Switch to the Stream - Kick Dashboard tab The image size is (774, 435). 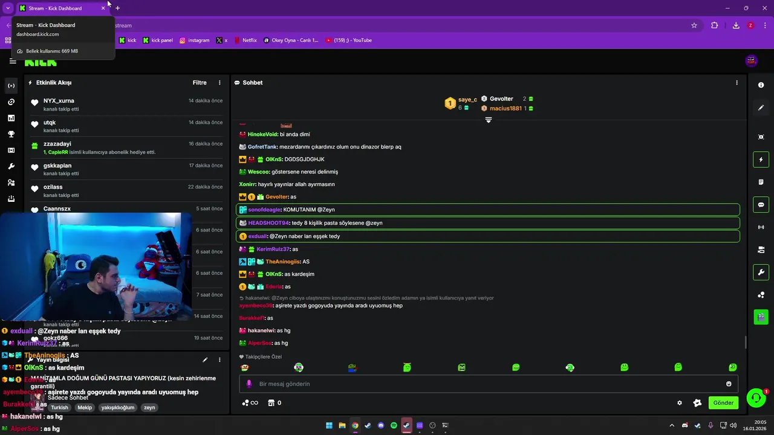click(x=62, y=8)
